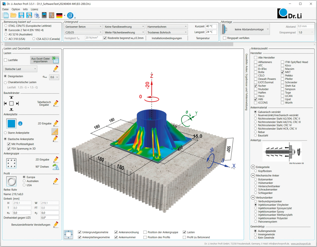The height and width of the screenshot is (247, 317).
Task: Check Position der Ankergruppe
Action: (x=145, y=232)
